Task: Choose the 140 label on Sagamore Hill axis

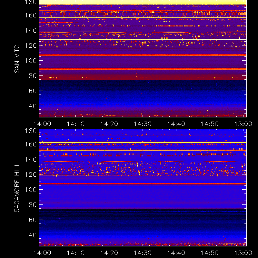Action: [31, 159]
